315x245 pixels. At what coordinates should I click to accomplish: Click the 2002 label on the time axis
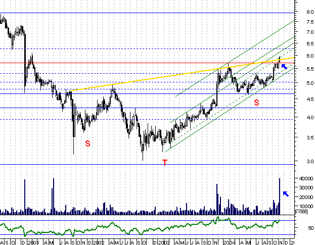point(101,240)
